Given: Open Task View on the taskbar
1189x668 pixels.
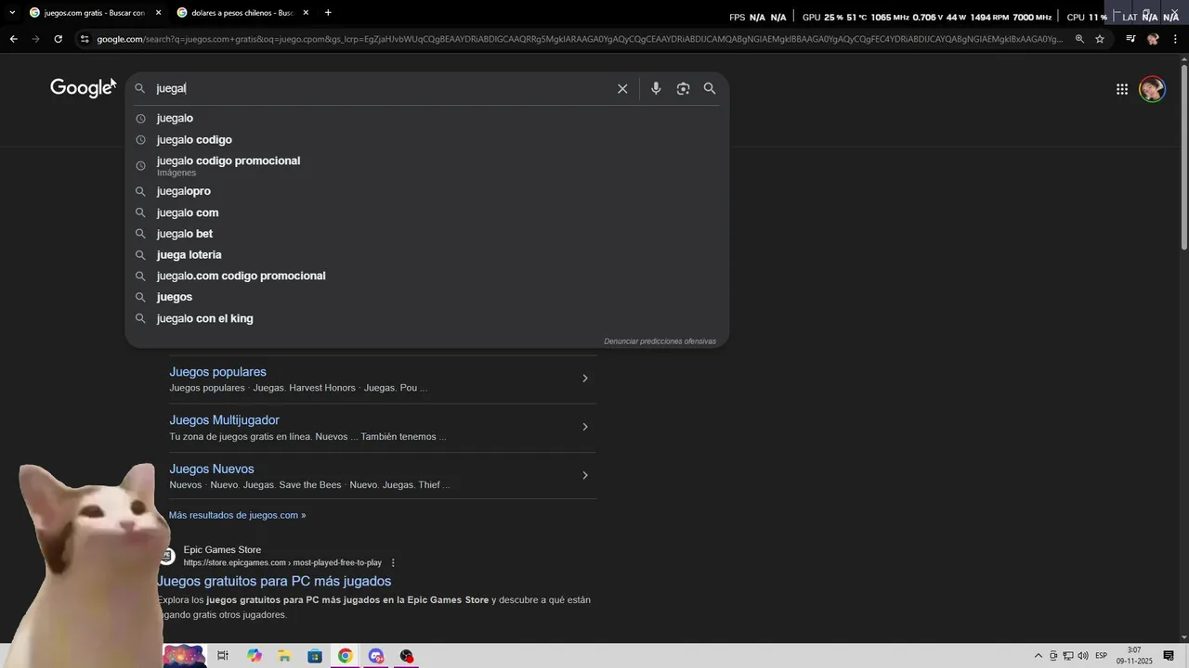Looking at the screenshot, I should [x=223, y=656].
